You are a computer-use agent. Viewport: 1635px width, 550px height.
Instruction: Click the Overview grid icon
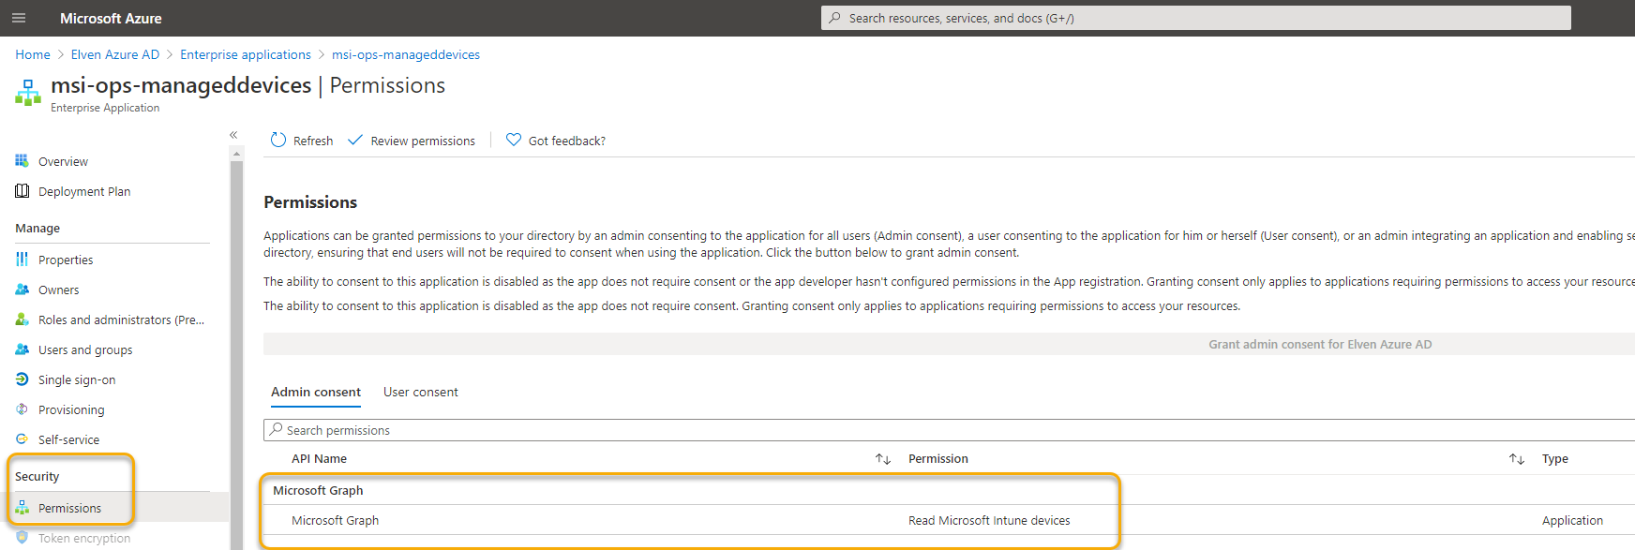click(22, 161)
